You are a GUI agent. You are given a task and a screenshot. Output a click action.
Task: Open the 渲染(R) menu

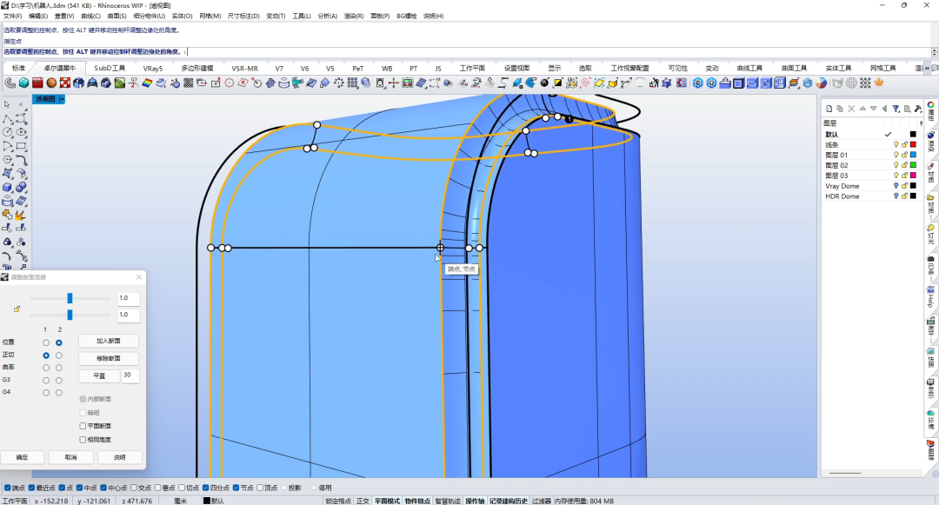click(x=353, y=17)
